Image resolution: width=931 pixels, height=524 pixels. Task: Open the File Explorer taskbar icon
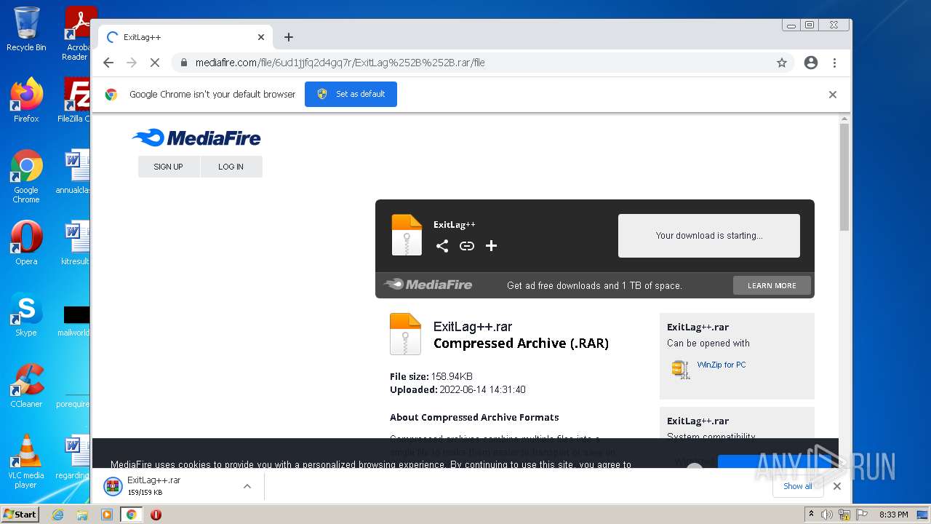pyautogui.click(x=82, y=515)
